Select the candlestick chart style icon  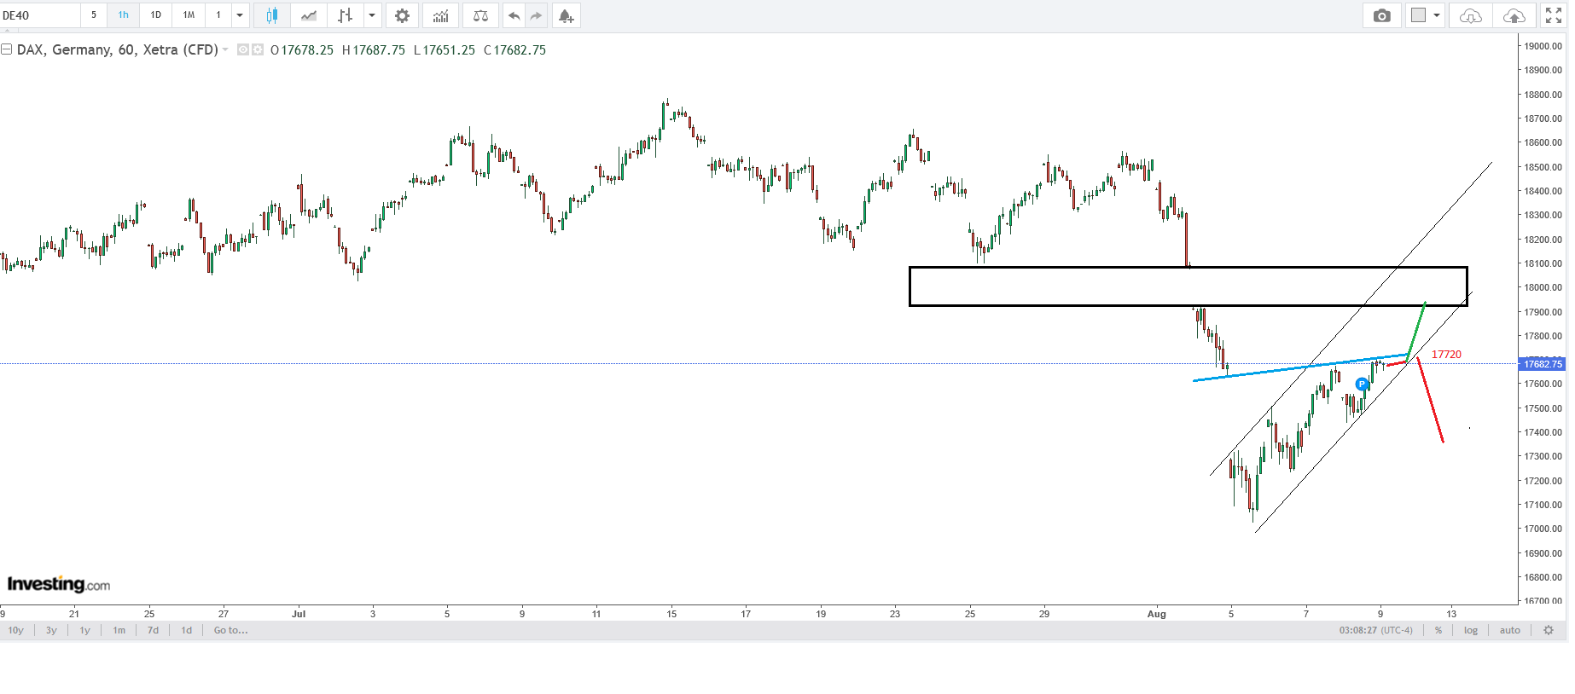tap(272, 15)
